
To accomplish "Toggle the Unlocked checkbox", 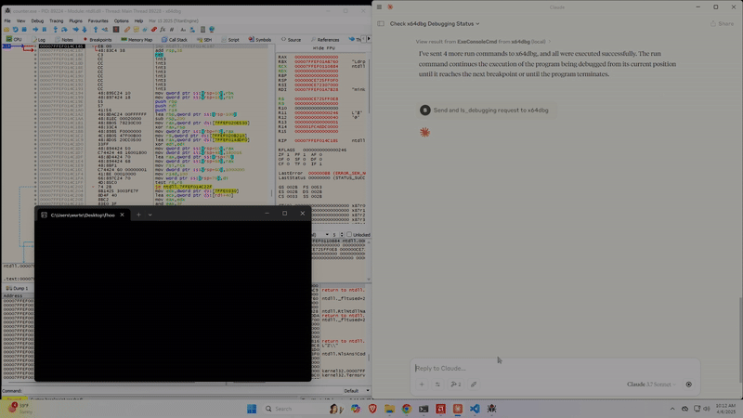I will pos(349,235).
